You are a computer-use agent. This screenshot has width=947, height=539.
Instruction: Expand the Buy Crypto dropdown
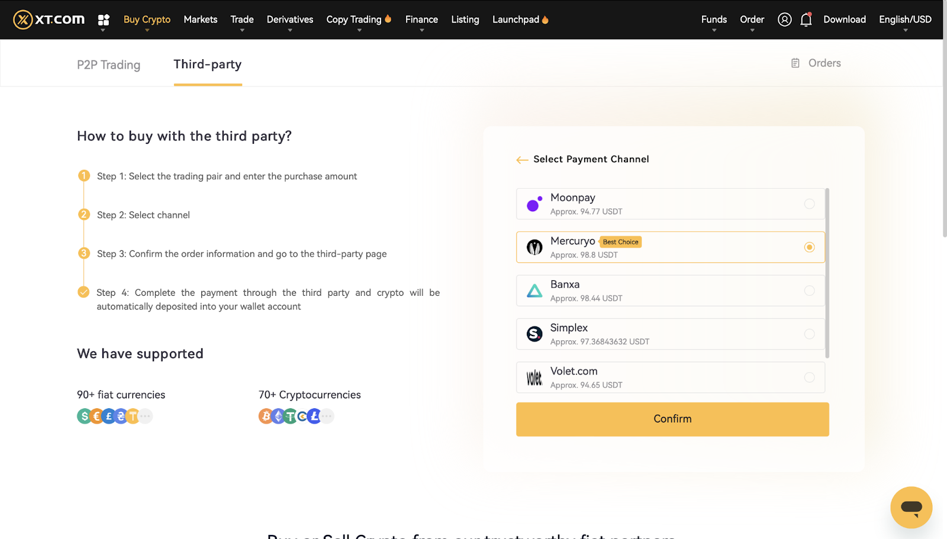147,20
